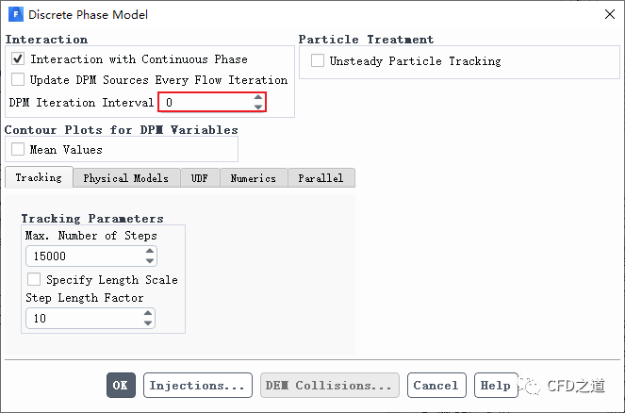Decrease Step Length Factor value
Screen dimensions: 625x413
pos(148,323)
